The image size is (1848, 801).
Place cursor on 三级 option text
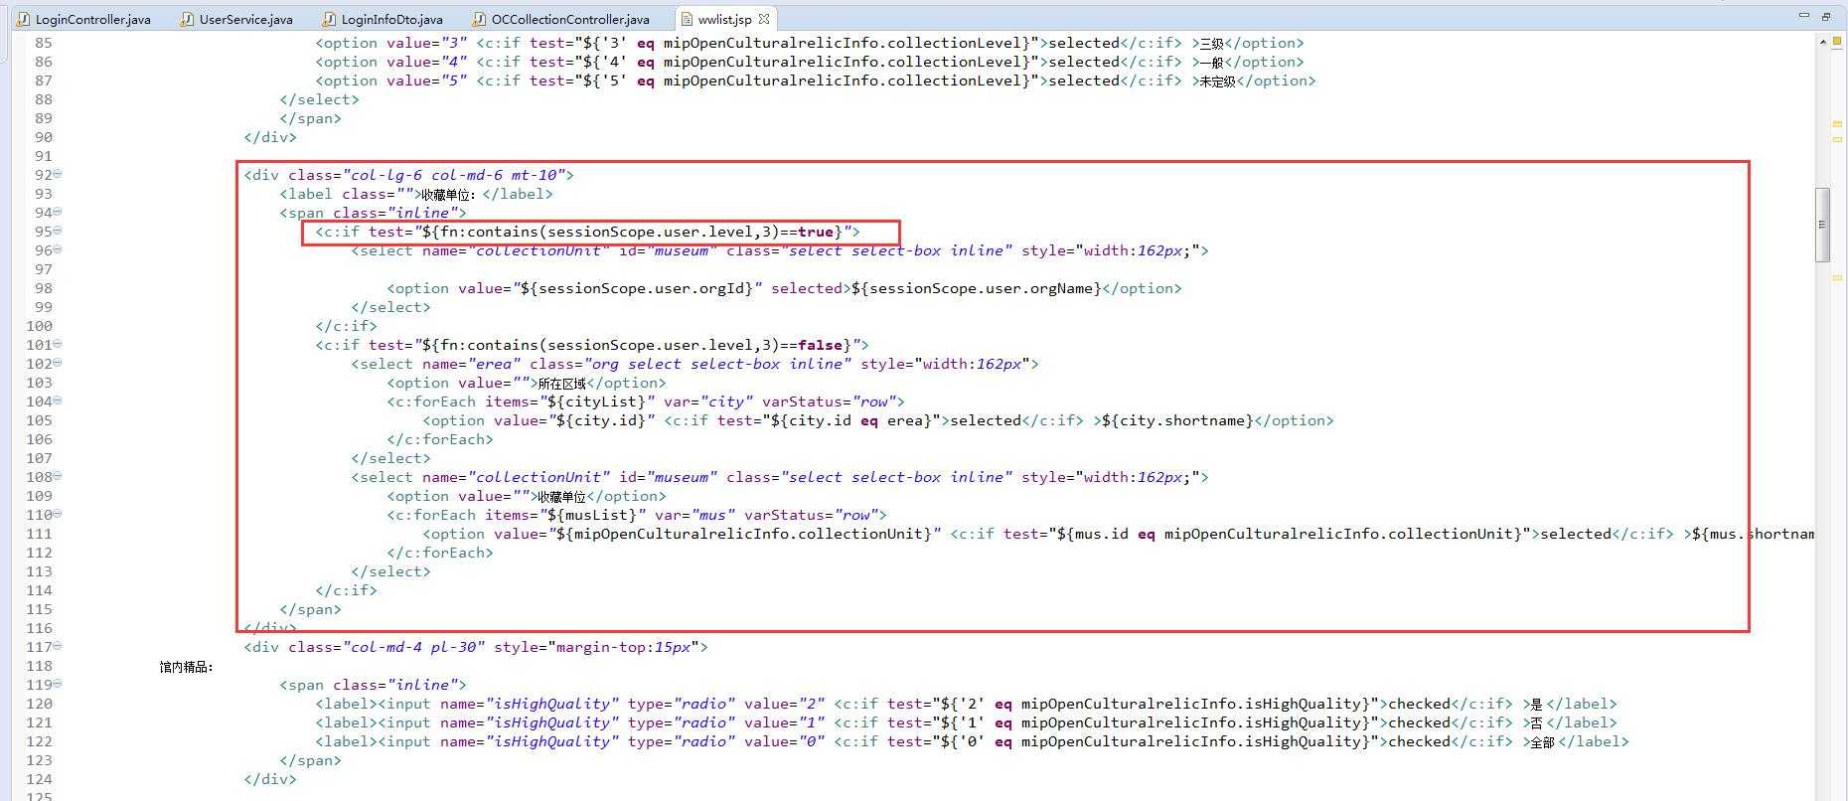click(1212, 44)
